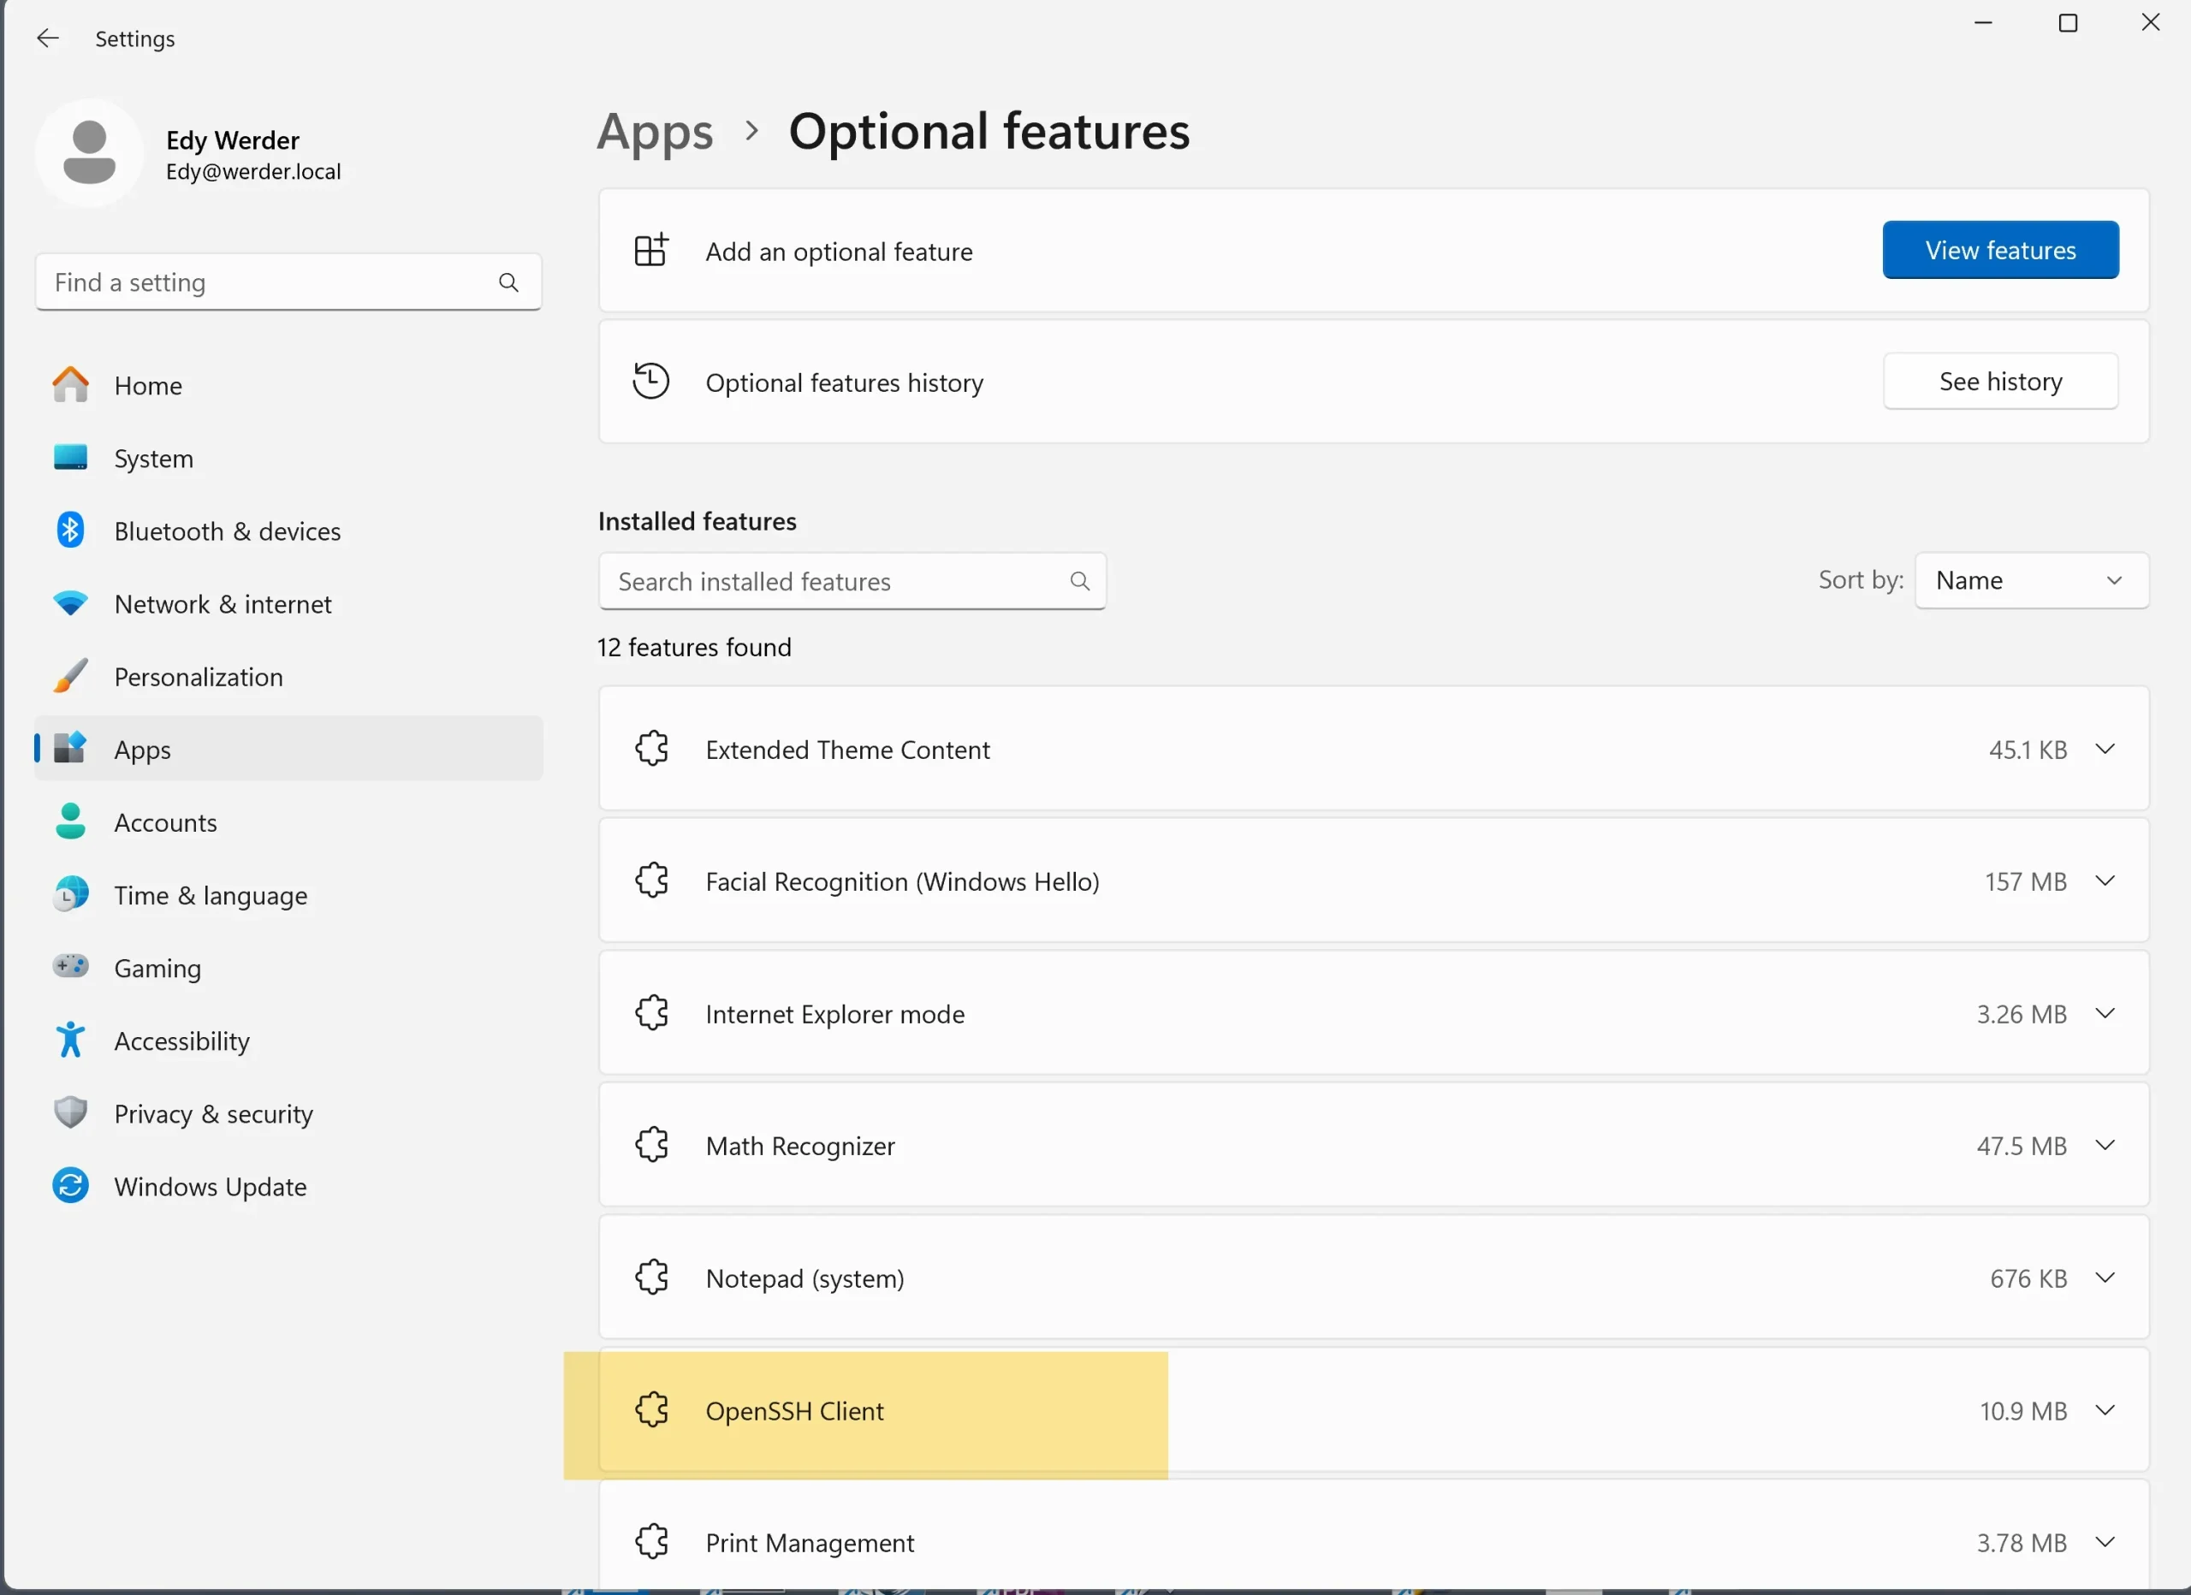
Task: Open the Privacy & security section
Action: tap(212, 1114)
